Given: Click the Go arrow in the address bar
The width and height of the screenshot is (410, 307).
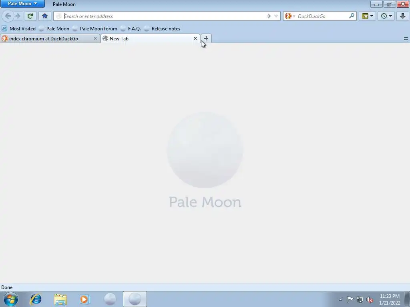Looking at the screenshot, I should (x=269, y=16).
